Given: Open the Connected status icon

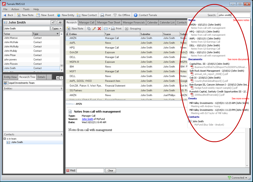Looking at the screenshot, I should pos(229,178).
